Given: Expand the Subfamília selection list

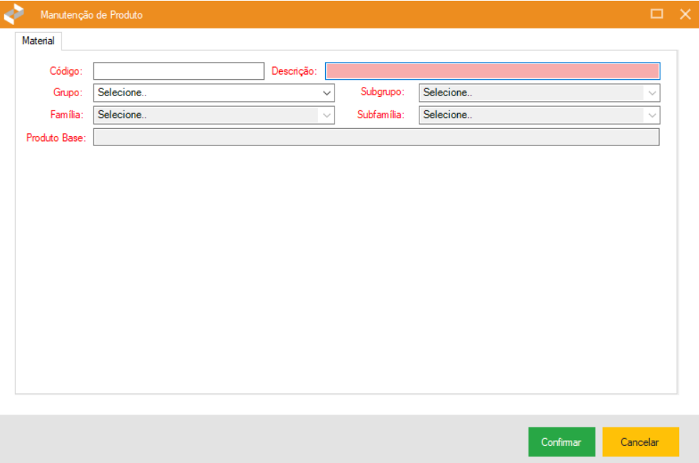Looking at the screenshot, I should (x=539, y=115).
